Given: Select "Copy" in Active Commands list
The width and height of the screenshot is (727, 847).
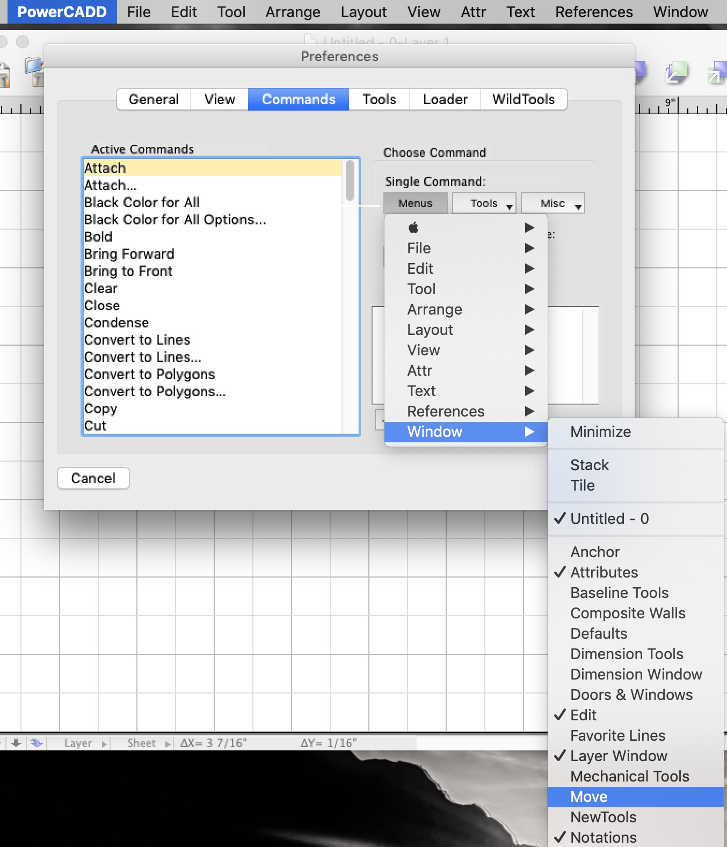Looking at the screenshot, I should [x=213, y=408].
